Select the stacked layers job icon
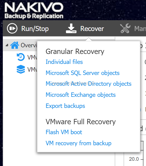 coord(21,69)
